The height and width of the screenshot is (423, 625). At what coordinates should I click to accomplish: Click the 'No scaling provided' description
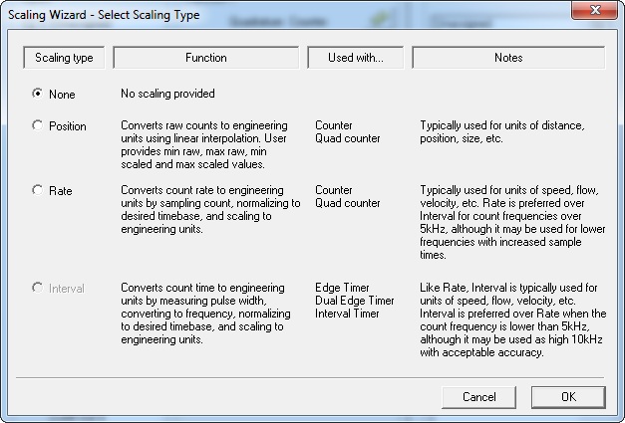(167, 94)
